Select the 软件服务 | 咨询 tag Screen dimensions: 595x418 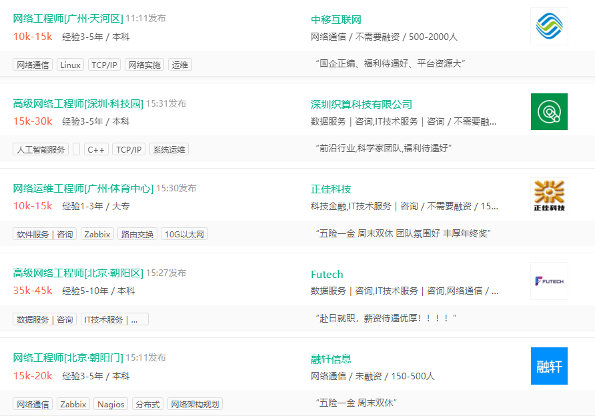click(45, 234)
